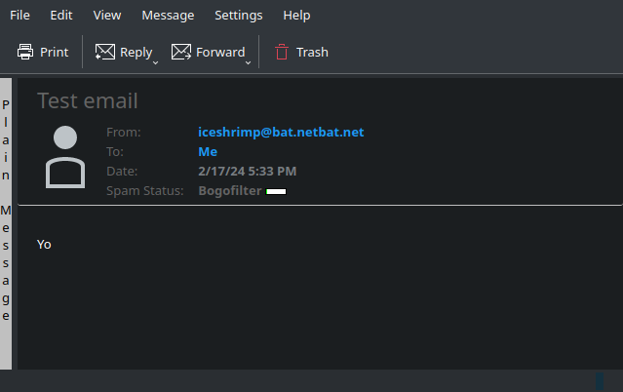Click the Reply envelope icon
The image size is (623, 392).
click(x=105, y=52)
